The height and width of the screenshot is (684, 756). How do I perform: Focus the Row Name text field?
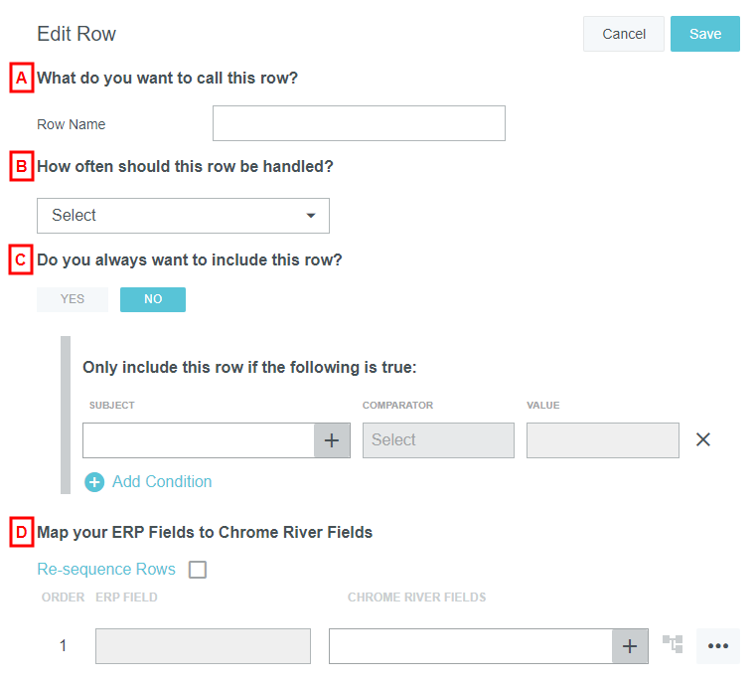pyautogui.click(x=359, y=123)
